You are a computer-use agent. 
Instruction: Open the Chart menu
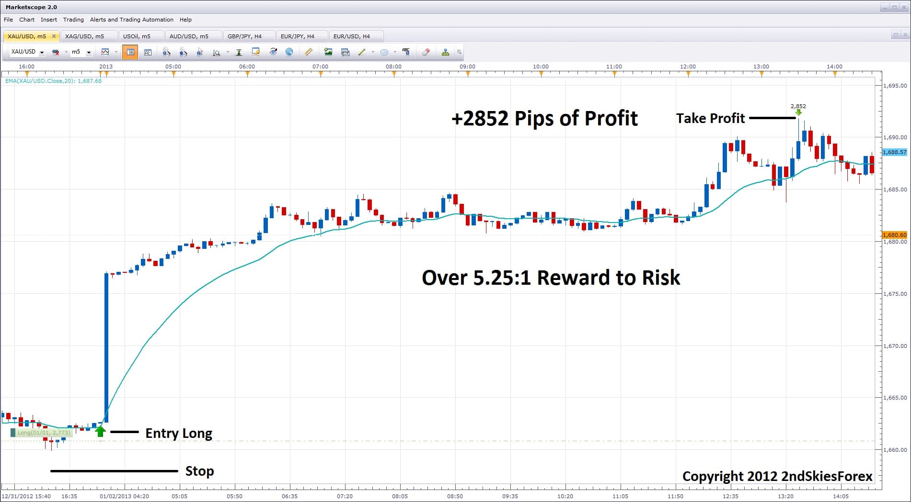(x=27, y=20)
